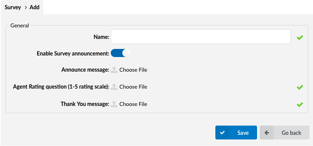Choose File for Announce message
Screen dimensions: 313x146
[x=133, y=70]
